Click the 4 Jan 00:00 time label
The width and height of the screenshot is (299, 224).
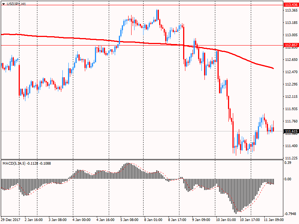tap(81, 220)
